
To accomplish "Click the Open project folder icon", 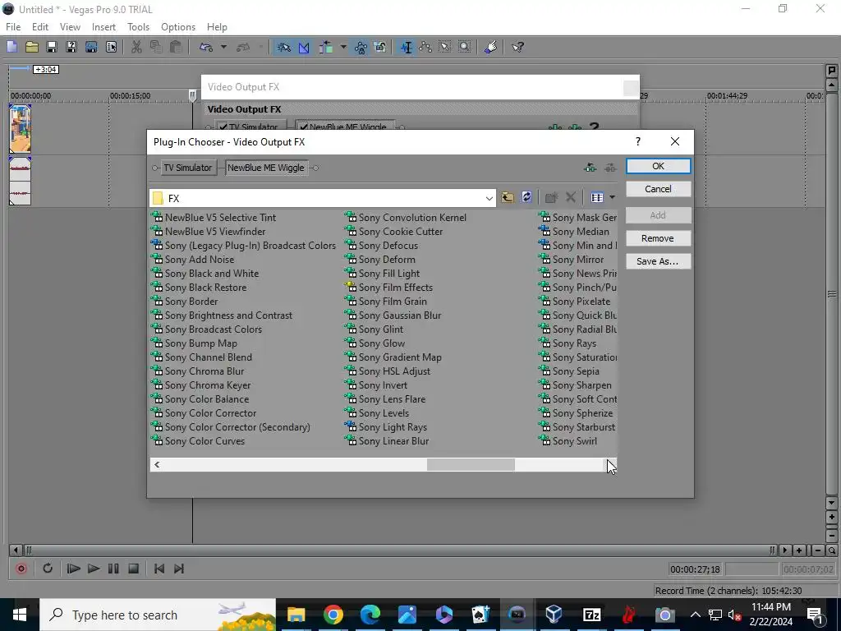I will (x=32, y=47).
